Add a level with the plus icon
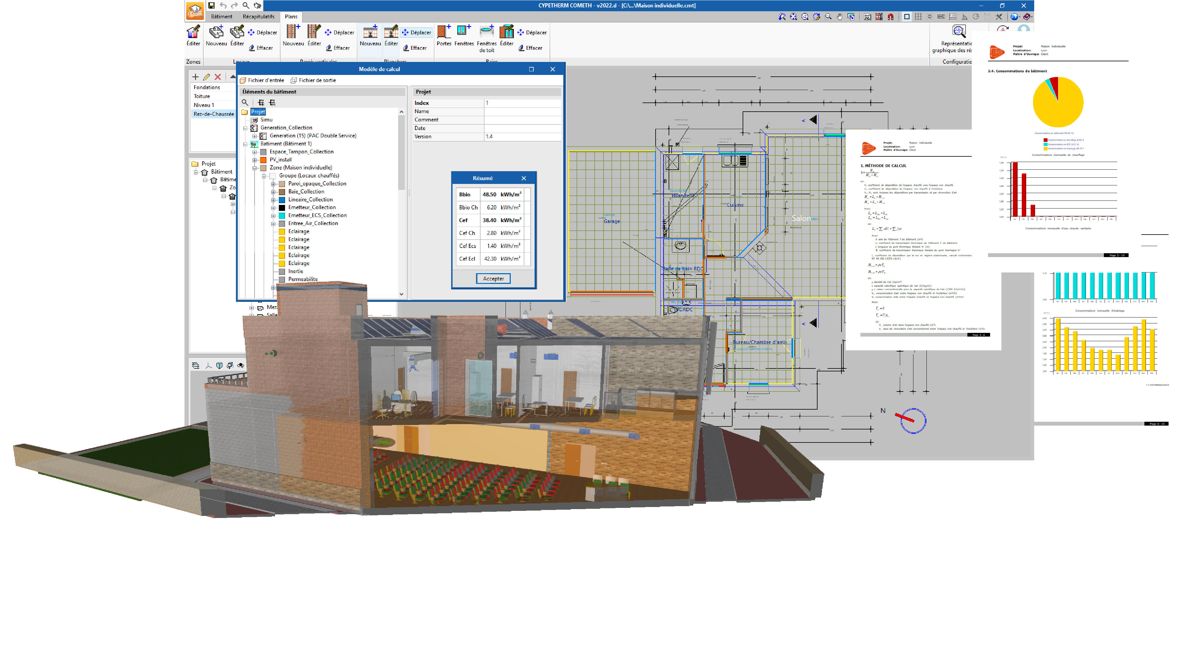 click(195, 77)
